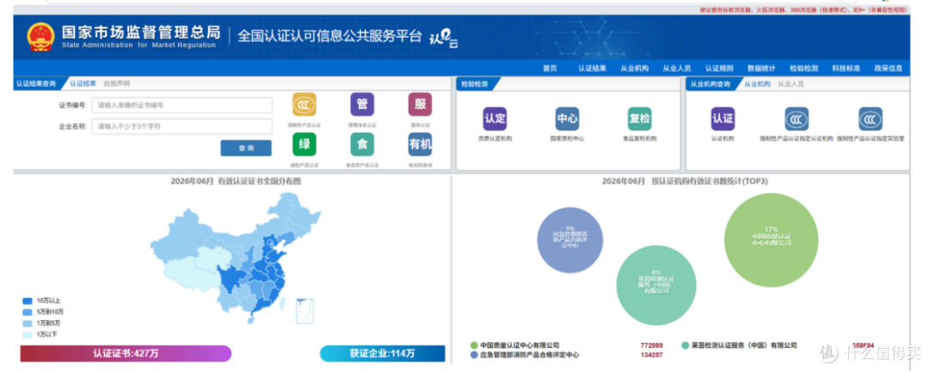Open the 认证机构 icon

pos(723,119)
